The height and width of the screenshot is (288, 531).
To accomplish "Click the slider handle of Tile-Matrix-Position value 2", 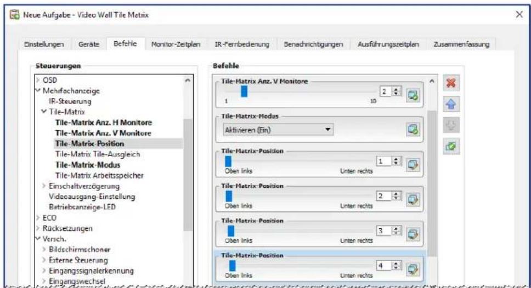I will 229,196.
